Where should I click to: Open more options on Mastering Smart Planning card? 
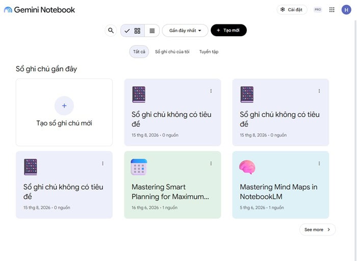click(211, 164)
